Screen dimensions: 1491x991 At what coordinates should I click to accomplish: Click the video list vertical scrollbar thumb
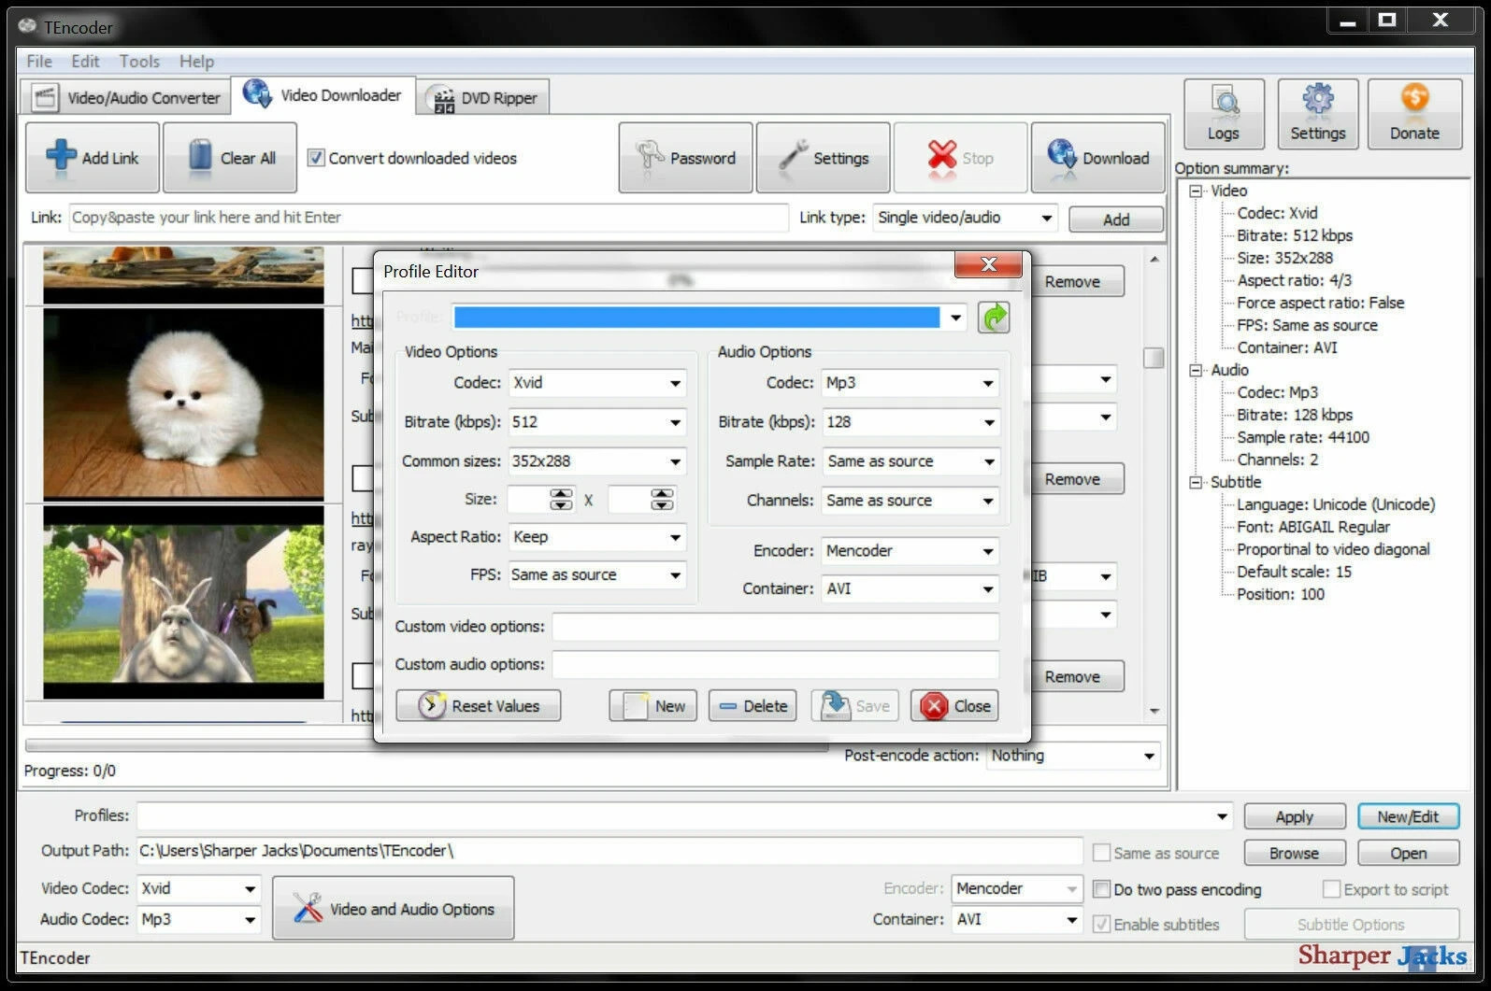tap(1154, 358)
